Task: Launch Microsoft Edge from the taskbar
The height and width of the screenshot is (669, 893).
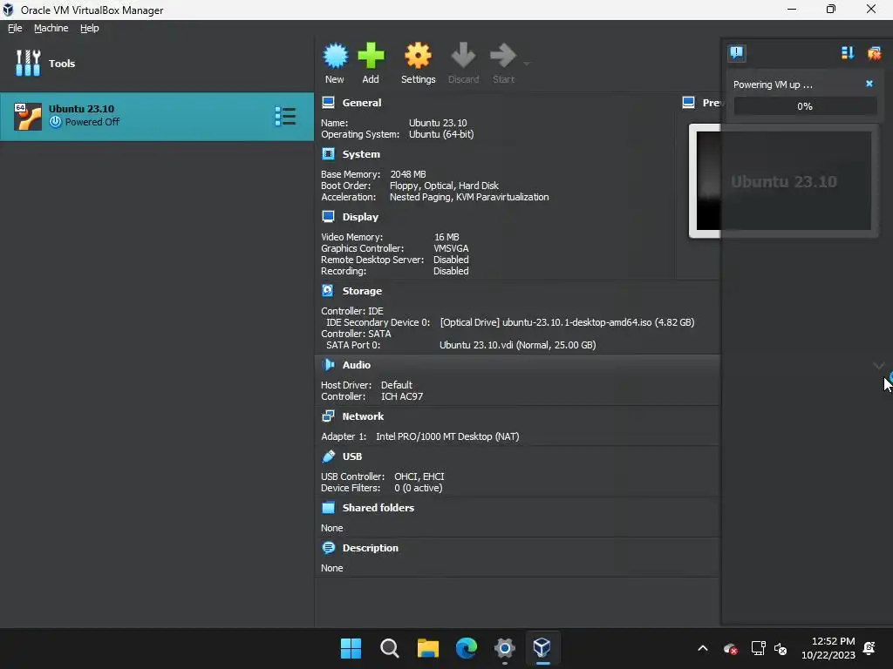Action: point(466,648)
